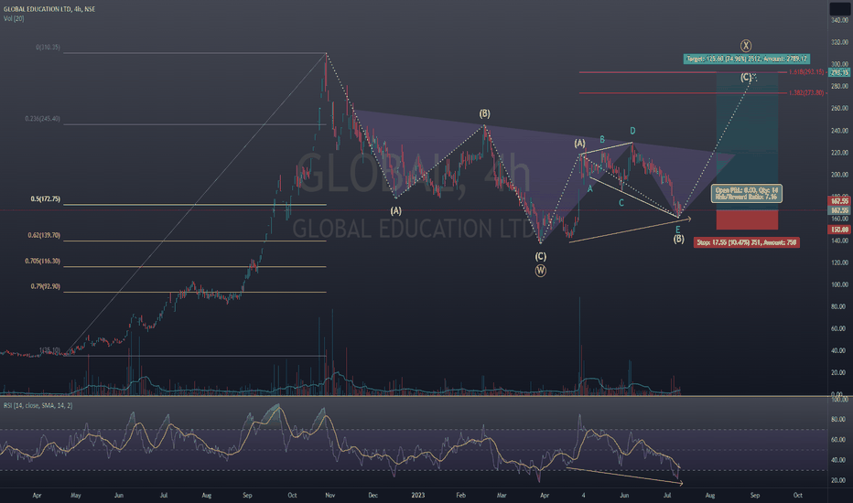Click the circled X wave label

point(746,46)
